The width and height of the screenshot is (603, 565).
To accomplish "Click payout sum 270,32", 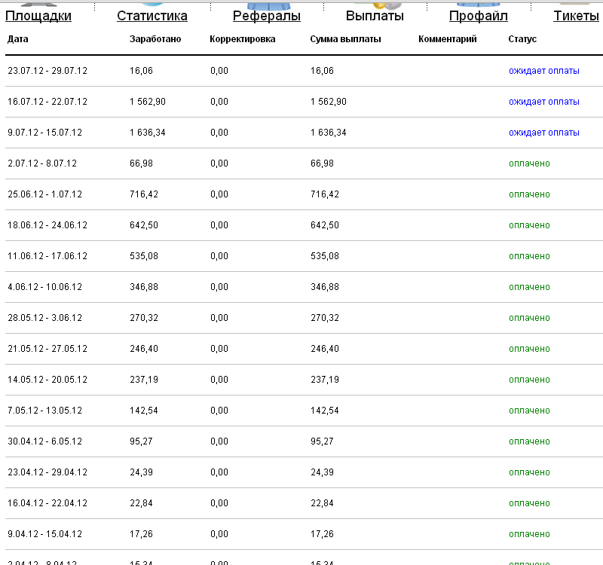I will (325, 318).
